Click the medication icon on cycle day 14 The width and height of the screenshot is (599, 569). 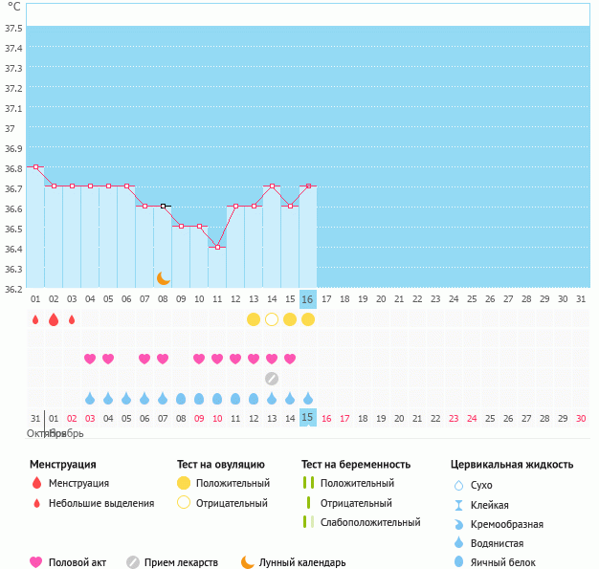tap(272, 378)
